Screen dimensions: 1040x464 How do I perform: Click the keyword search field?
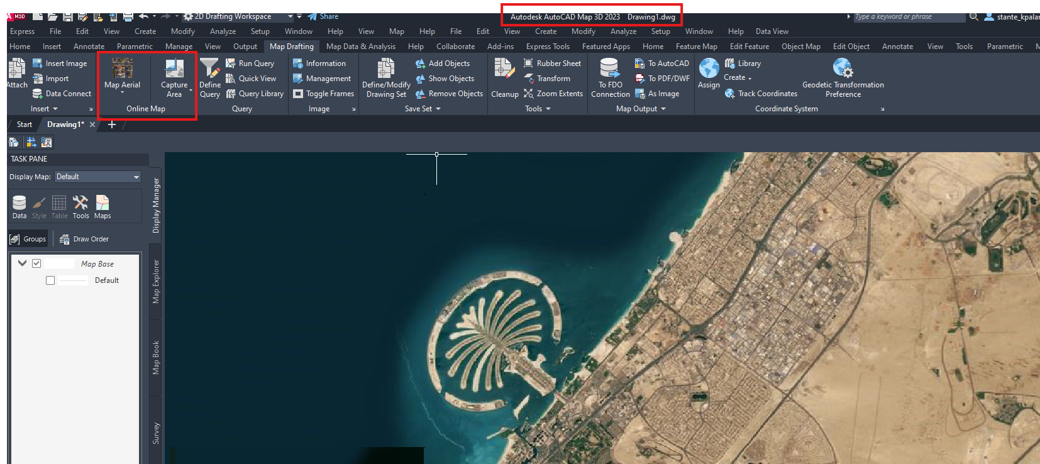point(909,17)
